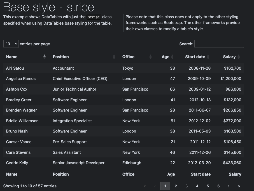Click inside the Search field
Viewport: 254px width, 191px height.
click(x=219, y=44)
